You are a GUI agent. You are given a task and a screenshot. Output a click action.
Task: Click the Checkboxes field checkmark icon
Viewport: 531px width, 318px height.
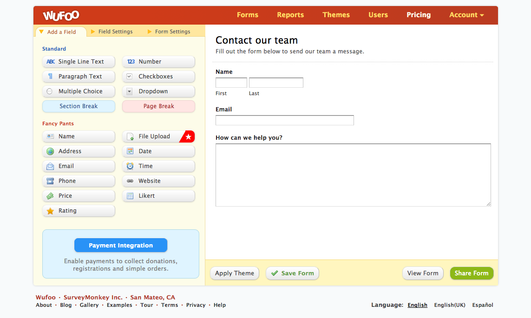click(129, 77)
